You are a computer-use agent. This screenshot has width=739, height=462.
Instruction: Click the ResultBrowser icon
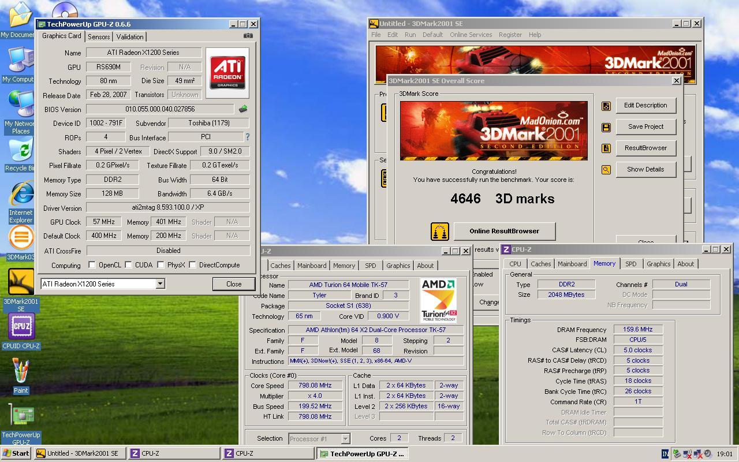click(x=606, y=148)
